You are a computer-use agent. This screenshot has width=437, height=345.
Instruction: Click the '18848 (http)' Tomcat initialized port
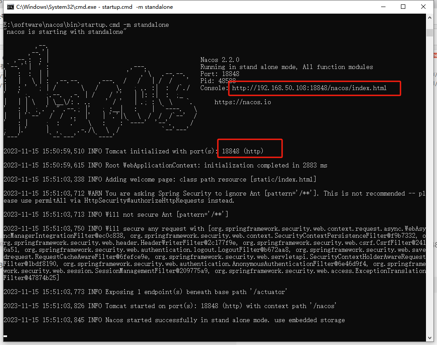(242, 151)
